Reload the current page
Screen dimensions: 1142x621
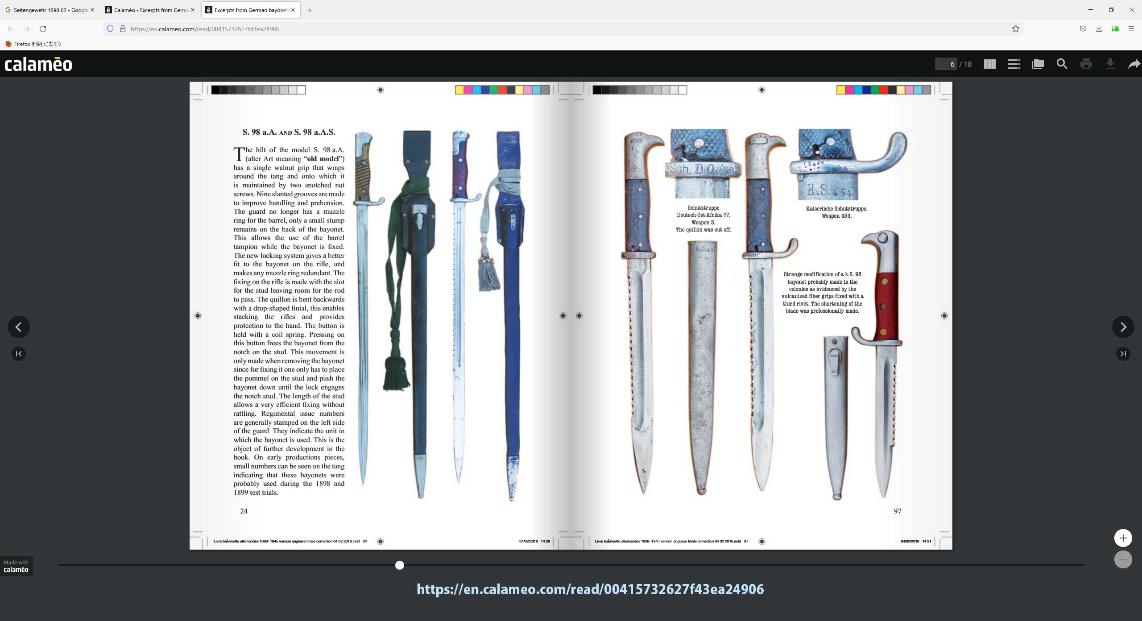(43, 29)
